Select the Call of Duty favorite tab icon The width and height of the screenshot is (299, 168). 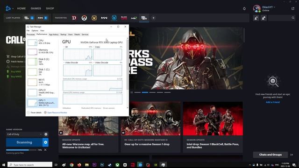click(144, 18)
